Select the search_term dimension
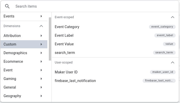 coord(115,53)
